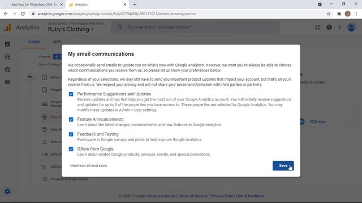Open the browser extensions puzzle icon
This screenshot has width=362, height=203.
pyautogui.click(x=339, y=14)
